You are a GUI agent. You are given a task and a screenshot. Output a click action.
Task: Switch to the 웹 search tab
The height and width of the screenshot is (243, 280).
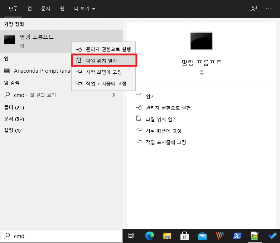pyautogui.click(x=62, y=9)
